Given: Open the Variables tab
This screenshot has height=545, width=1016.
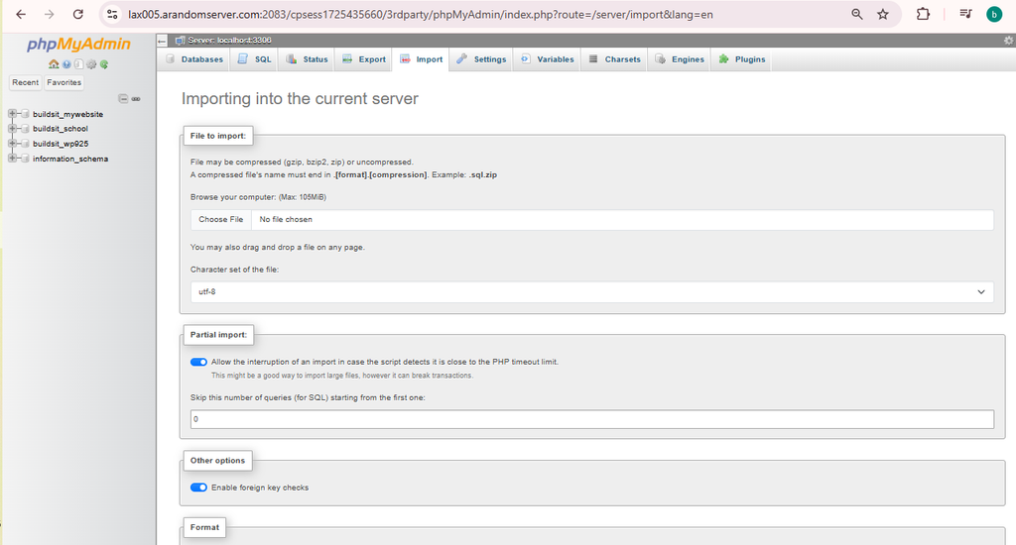Looking at the screenshot, I should [x=548, y=58].
